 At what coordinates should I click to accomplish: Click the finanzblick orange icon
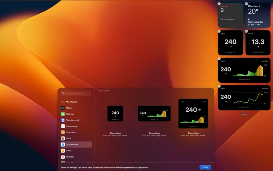63,132
